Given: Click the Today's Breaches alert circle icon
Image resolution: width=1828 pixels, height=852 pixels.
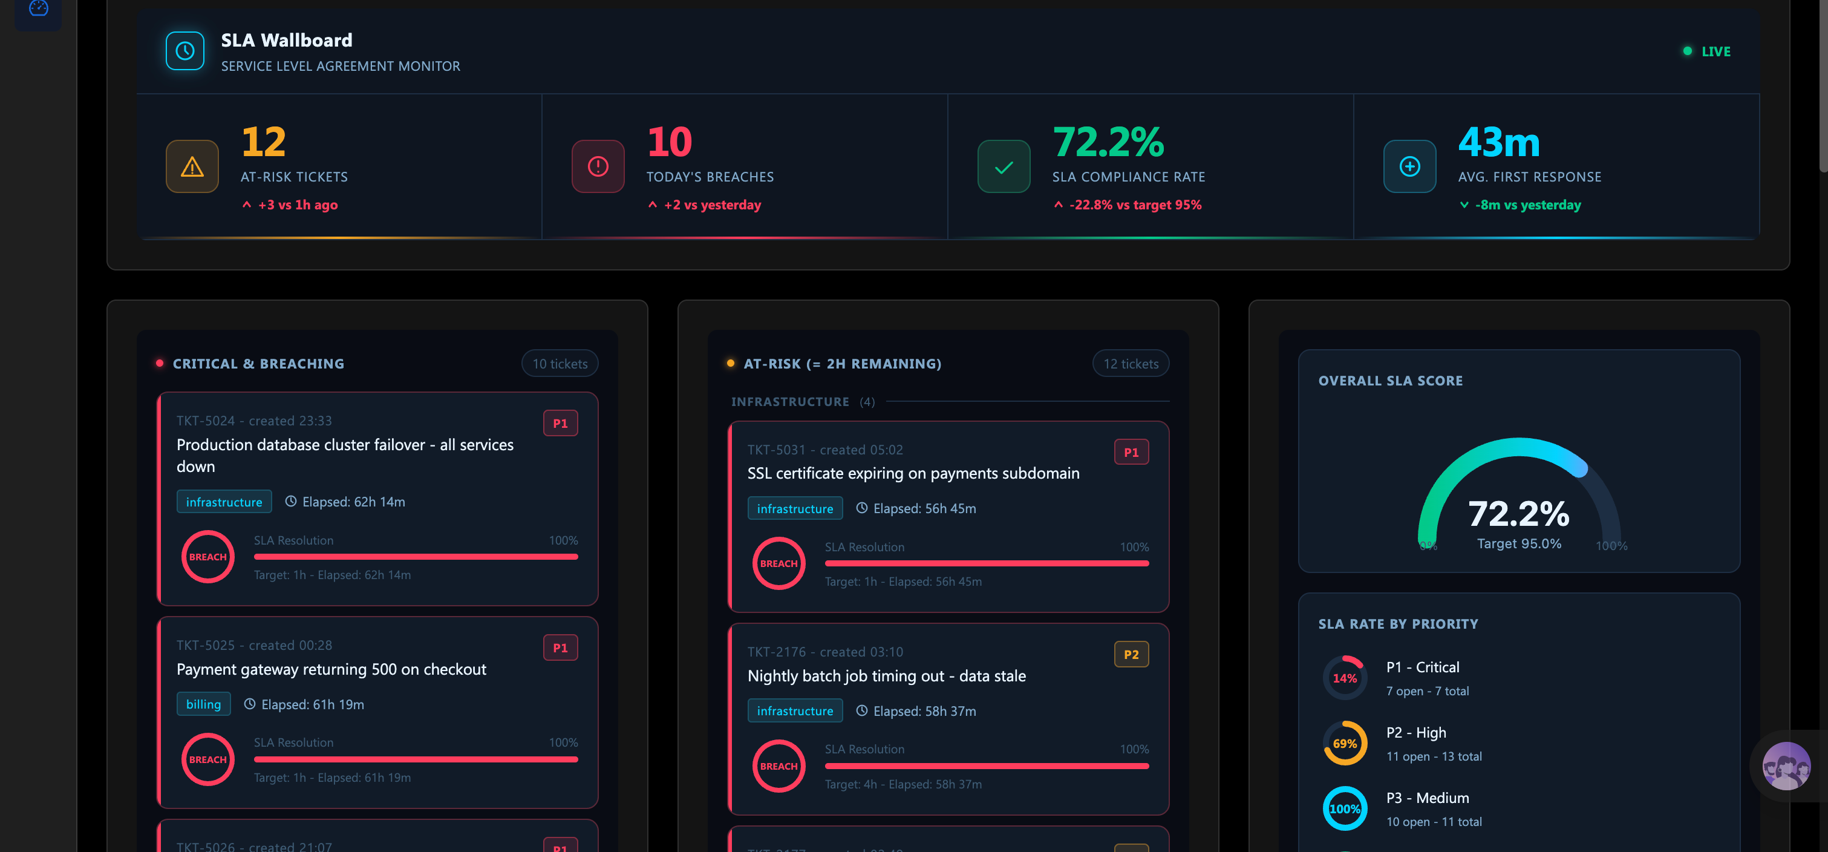Looking at the screenshot, I should (598, 167).
